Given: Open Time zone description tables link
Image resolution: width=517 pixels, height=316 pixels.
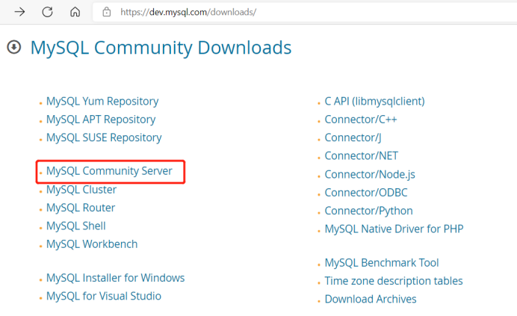Looking at the screenshot, I should pos(394,281).
